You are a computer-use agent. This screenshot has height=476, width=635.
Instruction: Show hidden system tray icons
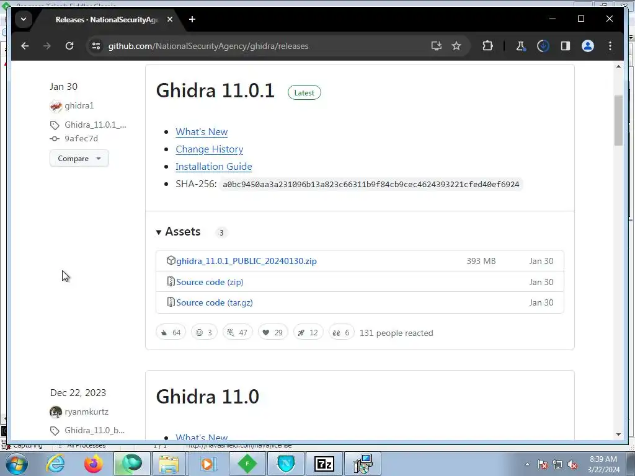527,464
